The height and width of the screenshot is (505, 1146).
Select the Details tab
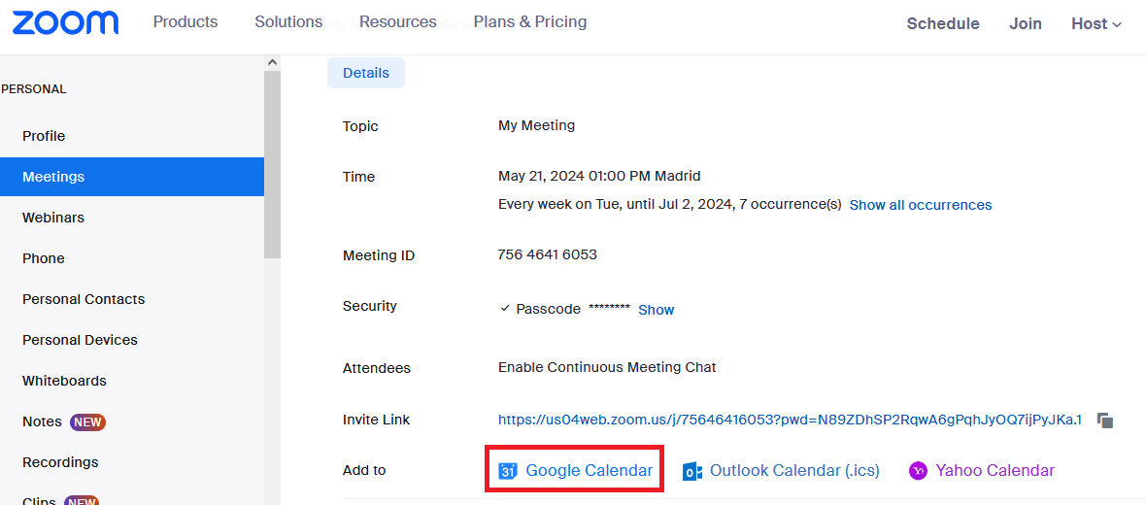coord(366,73)
